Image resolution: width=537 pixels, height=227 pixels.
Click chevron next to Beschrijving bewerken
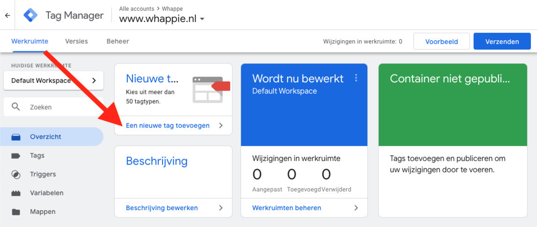pyautogui.click(x=221, y=207)
